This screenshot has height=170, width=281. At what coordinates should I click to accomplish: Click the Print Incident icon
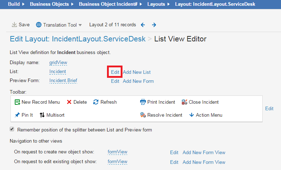(143, 102)
